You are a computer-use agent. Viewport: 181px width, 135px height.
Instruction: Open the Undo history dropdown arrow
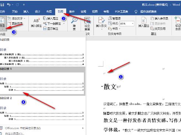pos(13,5)
